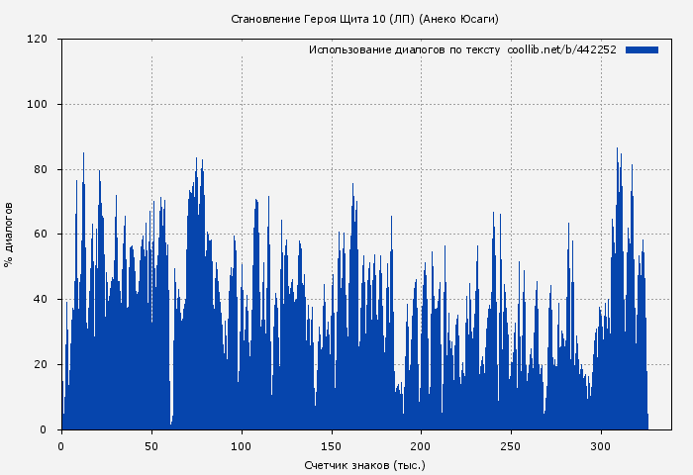Select the x-axis tick label 200

(x=422, y=446)
